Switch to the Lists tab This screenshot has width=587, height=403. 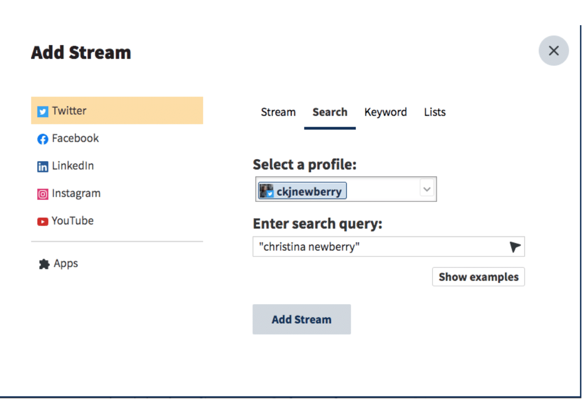pyautogui.click(x=434, y=112)
